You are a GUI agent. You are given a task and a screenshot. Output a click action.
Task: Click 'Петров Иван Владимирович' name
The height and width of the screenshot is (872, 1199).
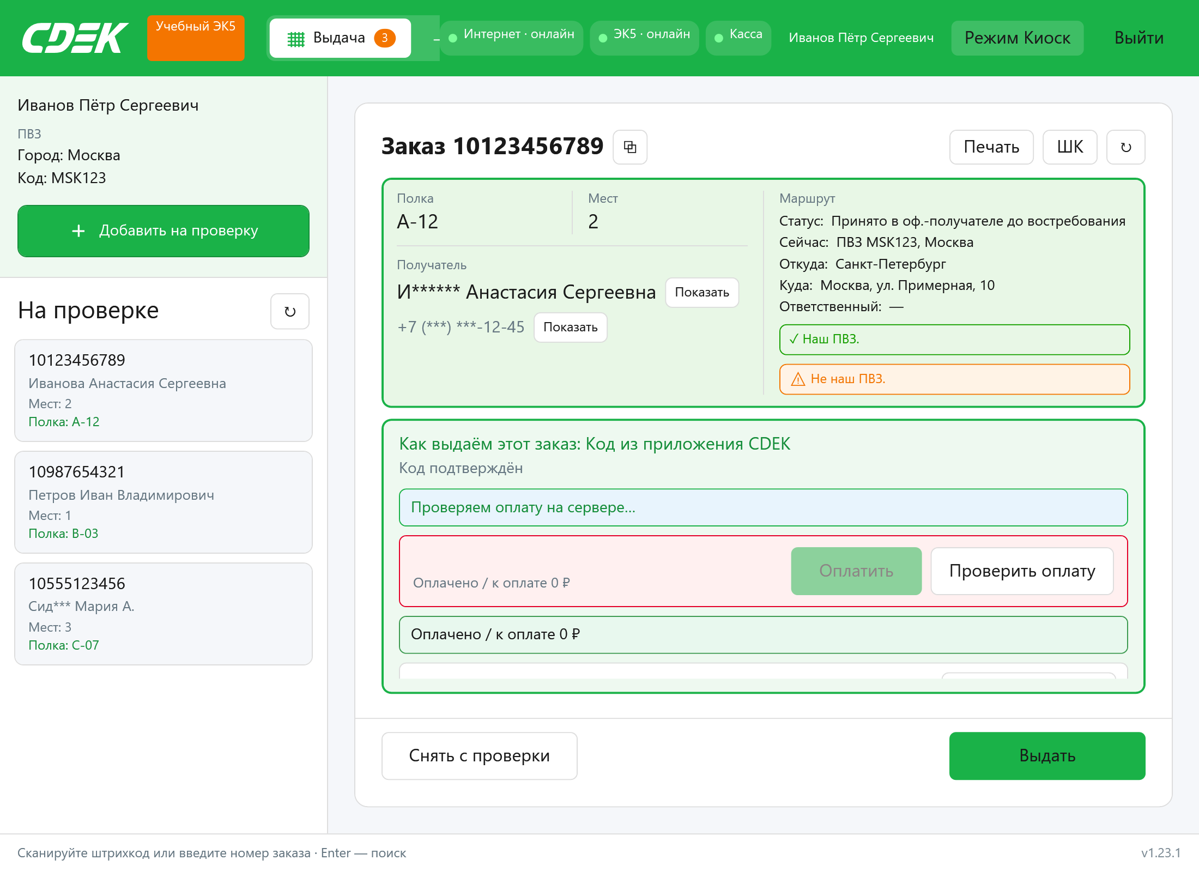coord(121,495)
